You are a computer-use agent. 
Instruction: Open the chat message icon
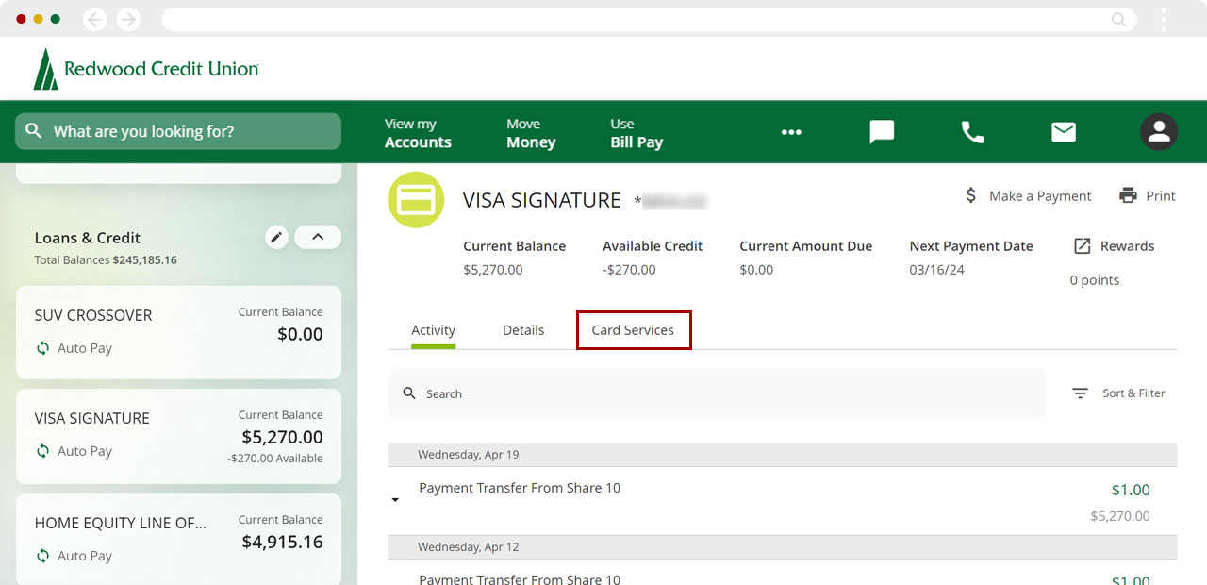point(882,132)
